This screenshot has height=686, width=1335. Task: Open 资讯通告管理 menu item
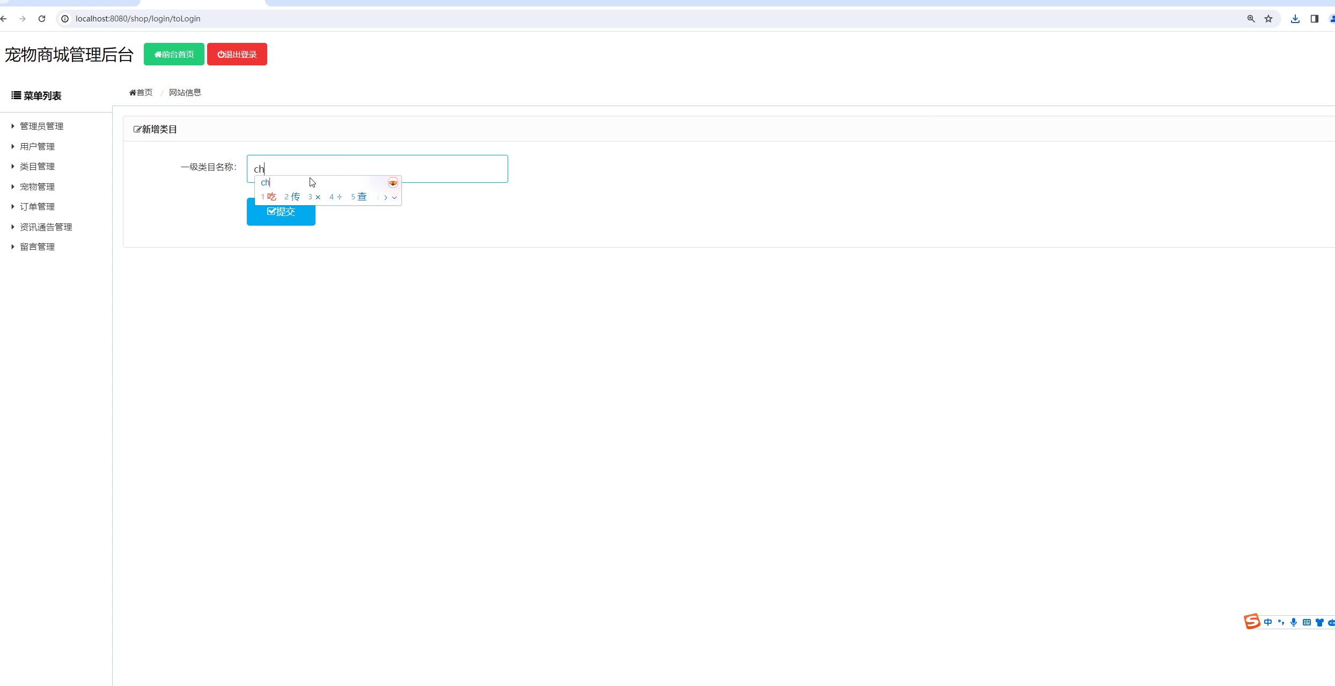(46, 227)
